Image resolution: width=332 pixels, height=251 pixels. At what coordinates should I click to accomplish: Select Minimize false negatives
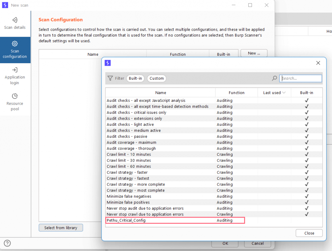214,196
